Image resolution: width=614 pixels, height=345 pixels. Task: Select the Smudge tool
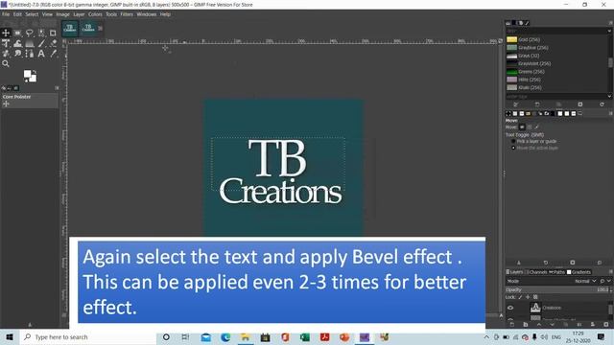pyautogui.click(x=17, y=54)
